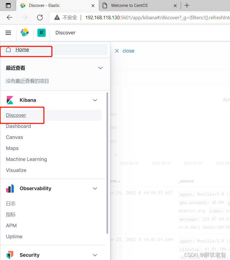Viewport: 230px width, 260px height.
Task: Switch to the Discover - Elastic tab
Action: click(57, 6)
